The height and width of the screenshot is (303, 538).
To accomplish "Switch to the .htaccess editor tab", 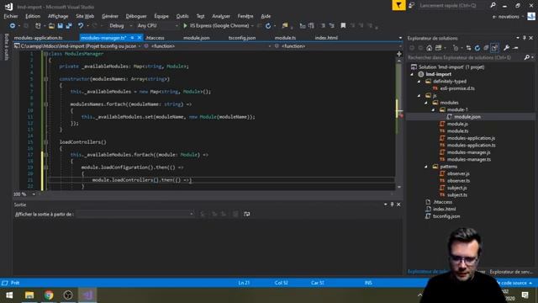I will [155, 38].
